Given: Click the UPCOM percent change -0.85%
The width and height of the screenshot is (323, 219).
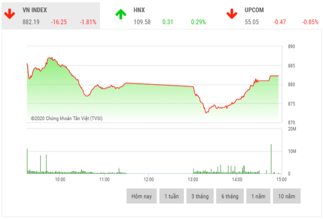Looking at the screenshot, I should pyautogui.click(x=310, y=22).
